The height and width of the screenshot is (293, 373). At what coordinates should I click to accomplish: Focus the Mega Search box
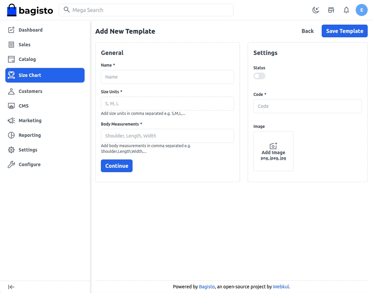click(x=147, y=10)
